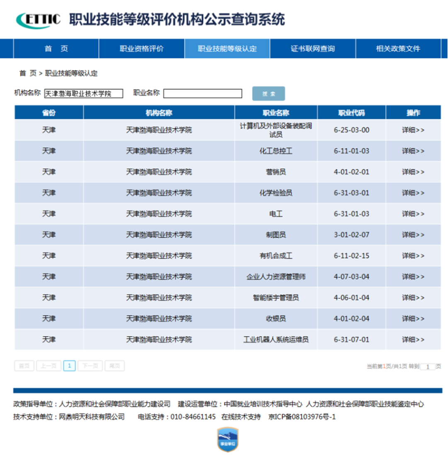Open details link for 电工 row

click(413, 214)
